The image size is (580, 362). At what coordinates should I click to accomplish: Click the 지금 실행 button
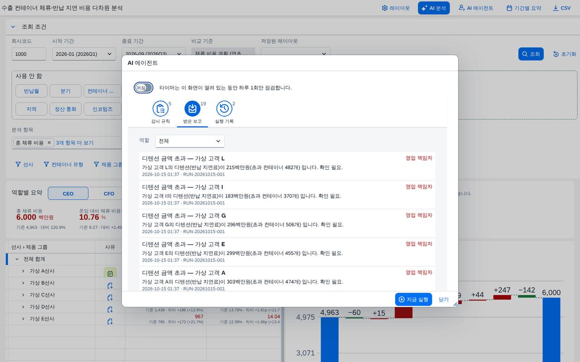point(413,300)
